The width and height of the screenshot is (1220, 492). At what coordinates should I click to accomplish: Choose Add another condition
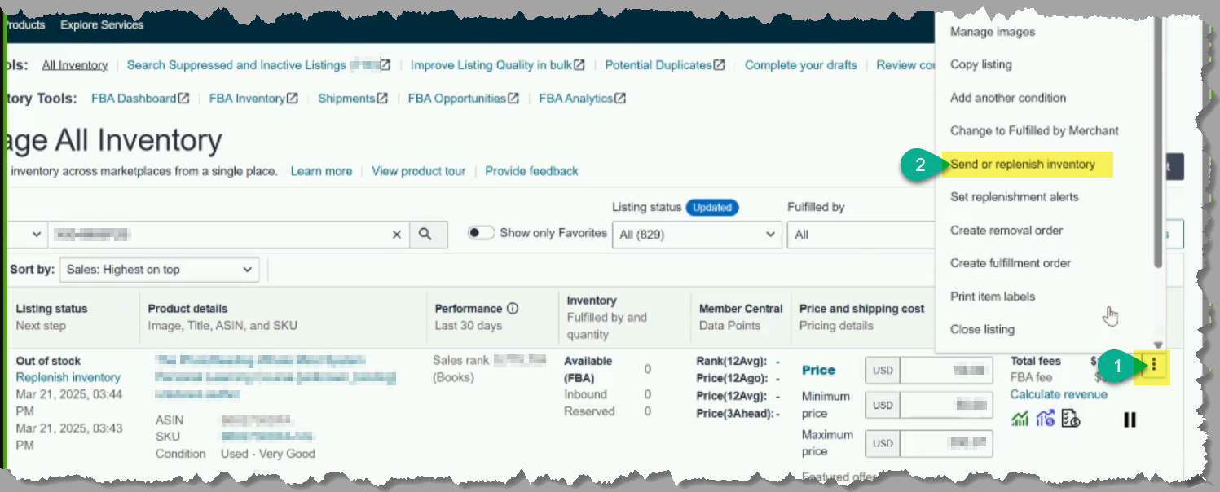[1008, 98]
